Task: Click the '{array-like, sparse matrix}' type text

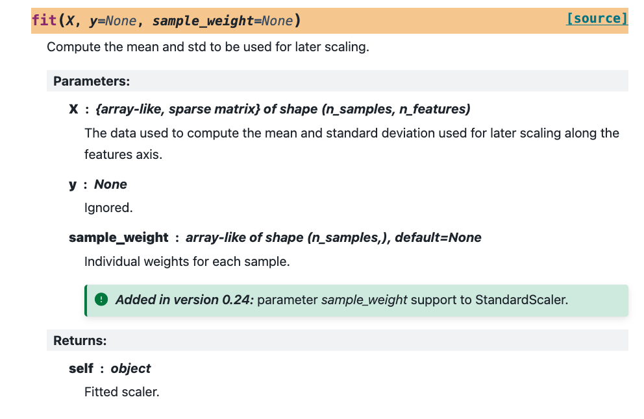Action: (x=177, y=109)
